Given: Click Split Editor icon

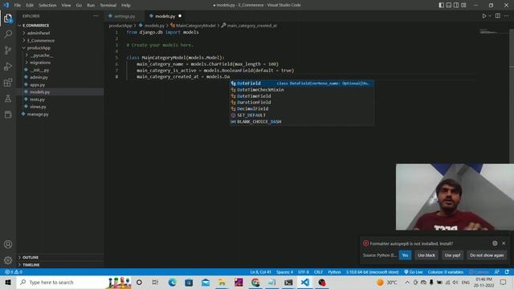Looking at the screenshot, I should click(498, 16).
